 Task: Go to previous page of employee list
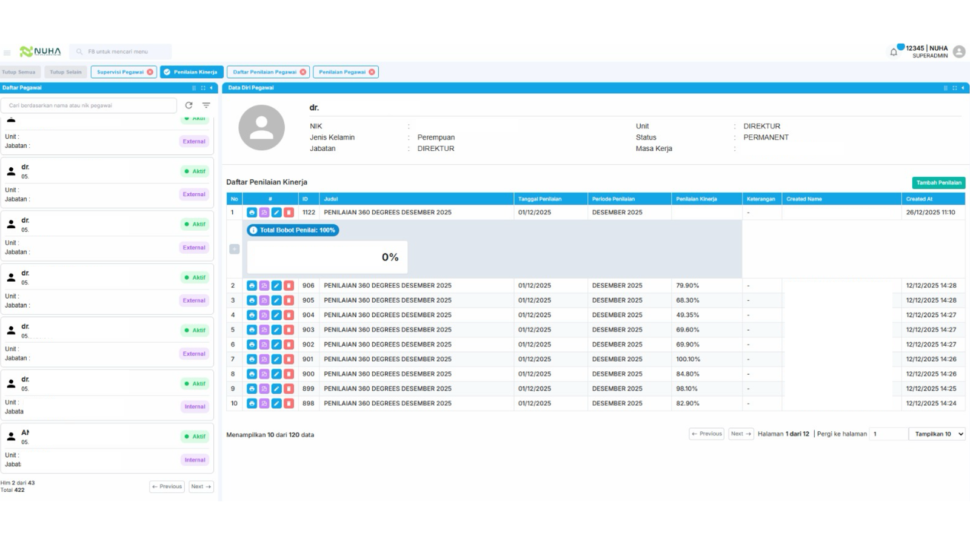point(167,486)
